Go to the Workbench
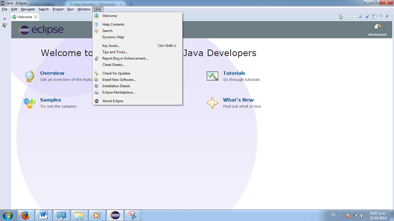 click(x=377, y=30)
